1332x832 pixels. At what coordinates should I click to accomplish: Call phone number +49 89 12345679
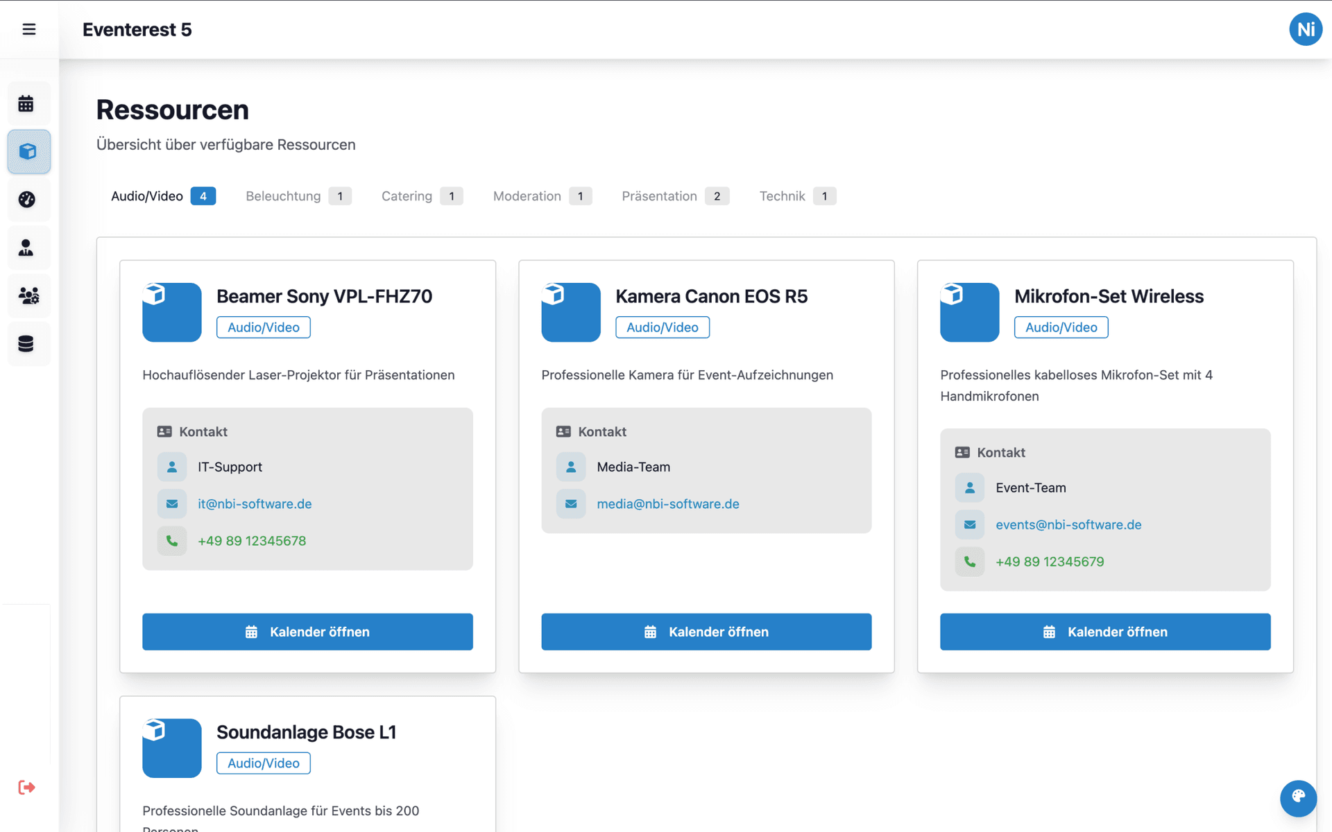[x=1049, y=562]
